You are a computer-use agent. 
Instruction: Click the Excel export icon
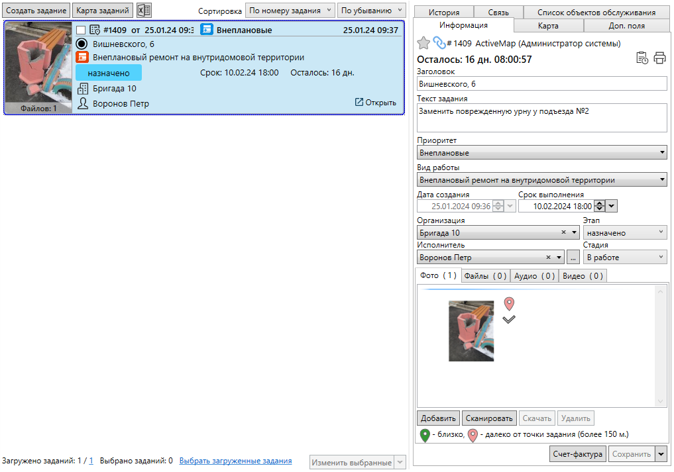coord(144,11)
